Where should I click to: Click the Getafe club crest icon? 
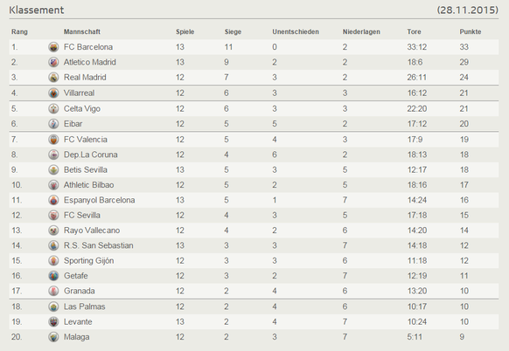pyautogui.click(x=53, y=276)
